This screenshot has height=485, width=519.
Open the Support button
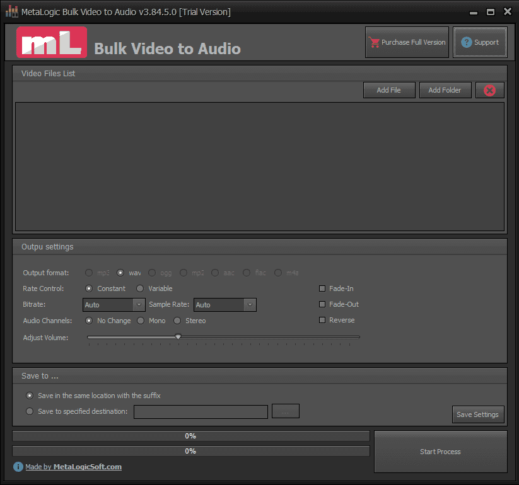pyautogui.click(x=480, y=42)
